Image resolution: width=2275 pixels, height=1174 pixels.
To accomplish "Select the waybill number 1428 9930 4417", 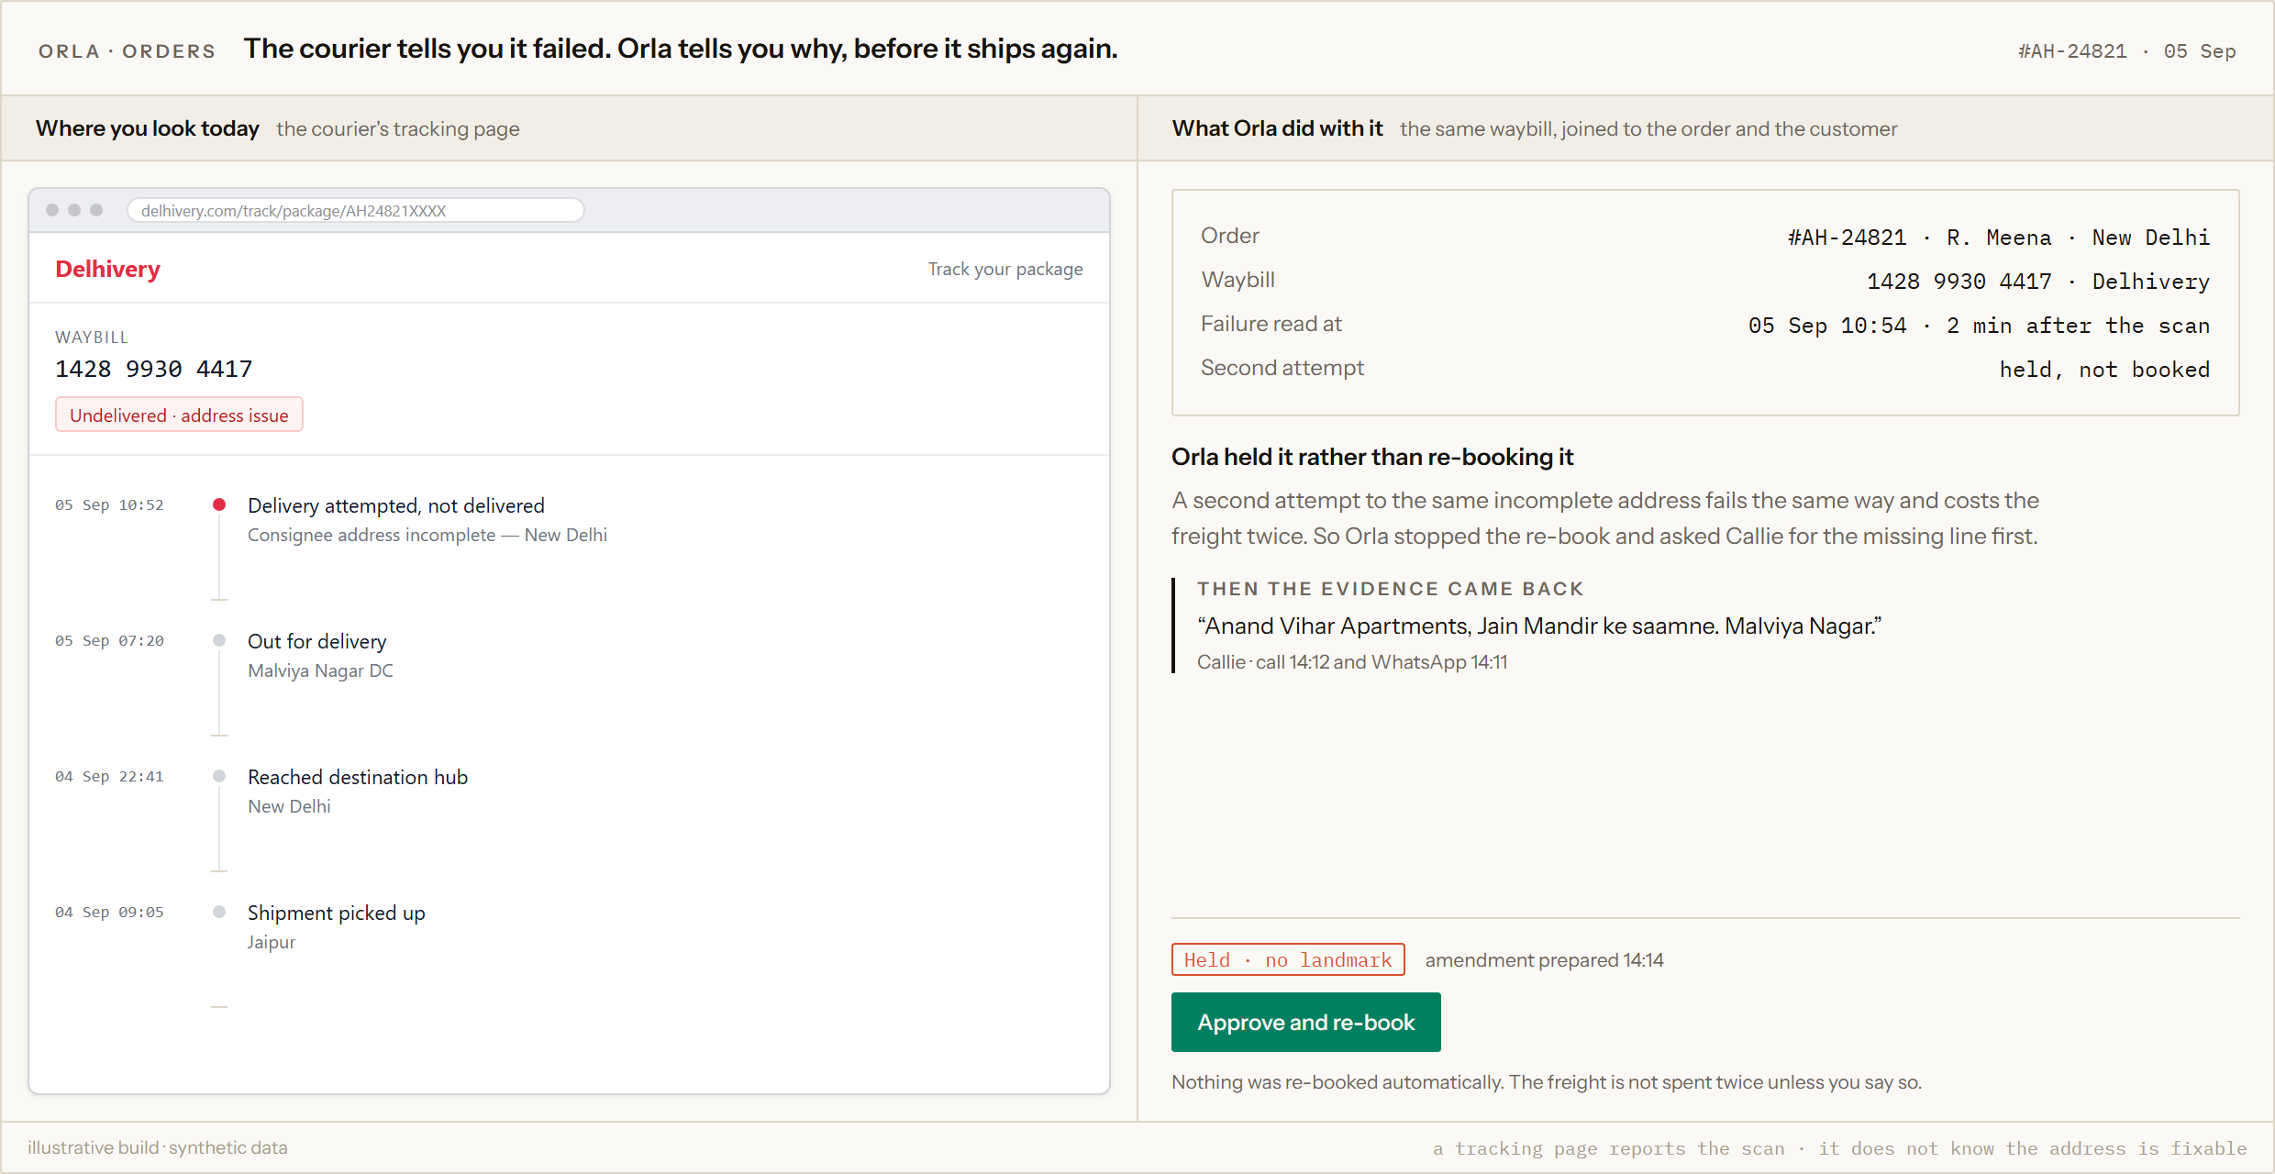I will click(154, 369).
